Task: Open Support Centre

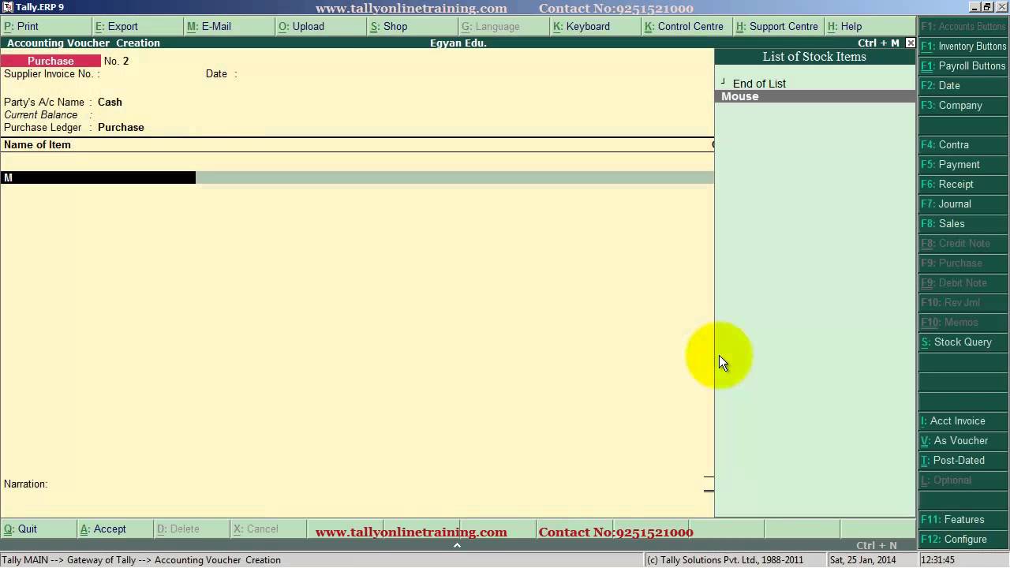Action: click(x=778, y=26)
